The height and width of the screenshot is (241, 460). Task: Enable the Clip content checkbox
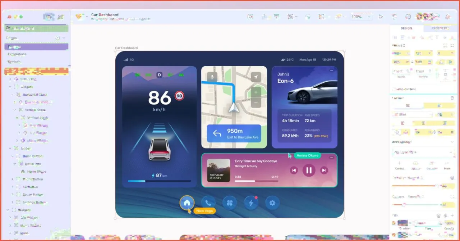395,89
